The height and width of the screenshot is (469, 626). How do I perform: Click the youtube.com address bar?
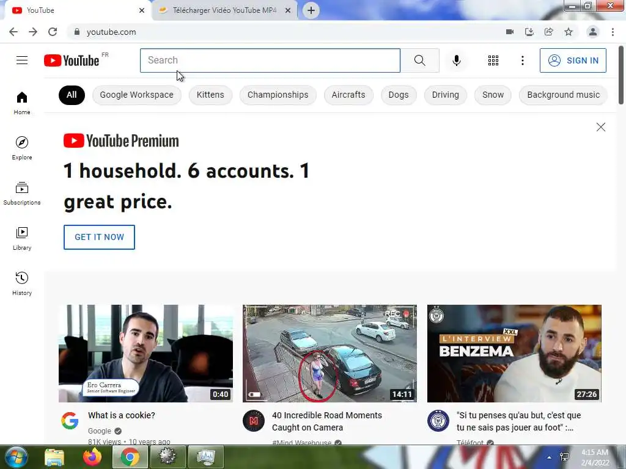284,32
